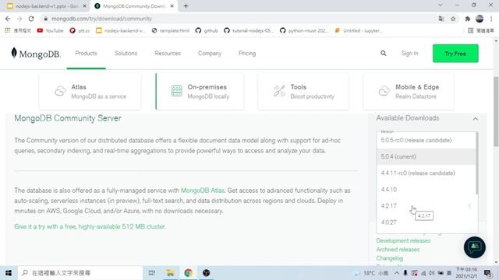Show hidden system tray icons chevron
This screenshot has width=499, height=280.
397,273
